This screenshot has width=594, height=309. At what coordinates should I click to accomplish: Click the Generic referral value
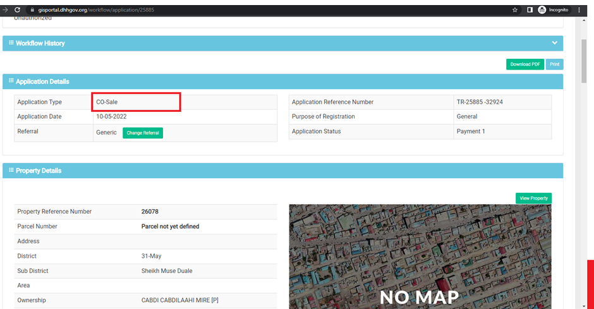tap(106, 133)
